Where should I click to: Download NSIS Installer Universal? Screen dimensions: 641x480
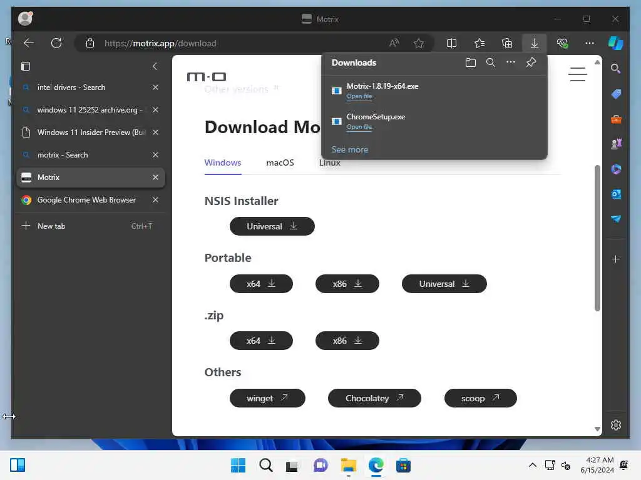(272, 226)
